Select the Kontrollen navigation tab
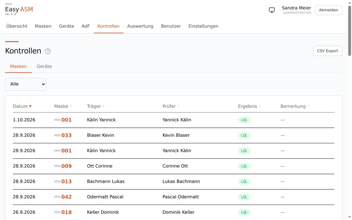352x220 pixels. tap(109, 26)
